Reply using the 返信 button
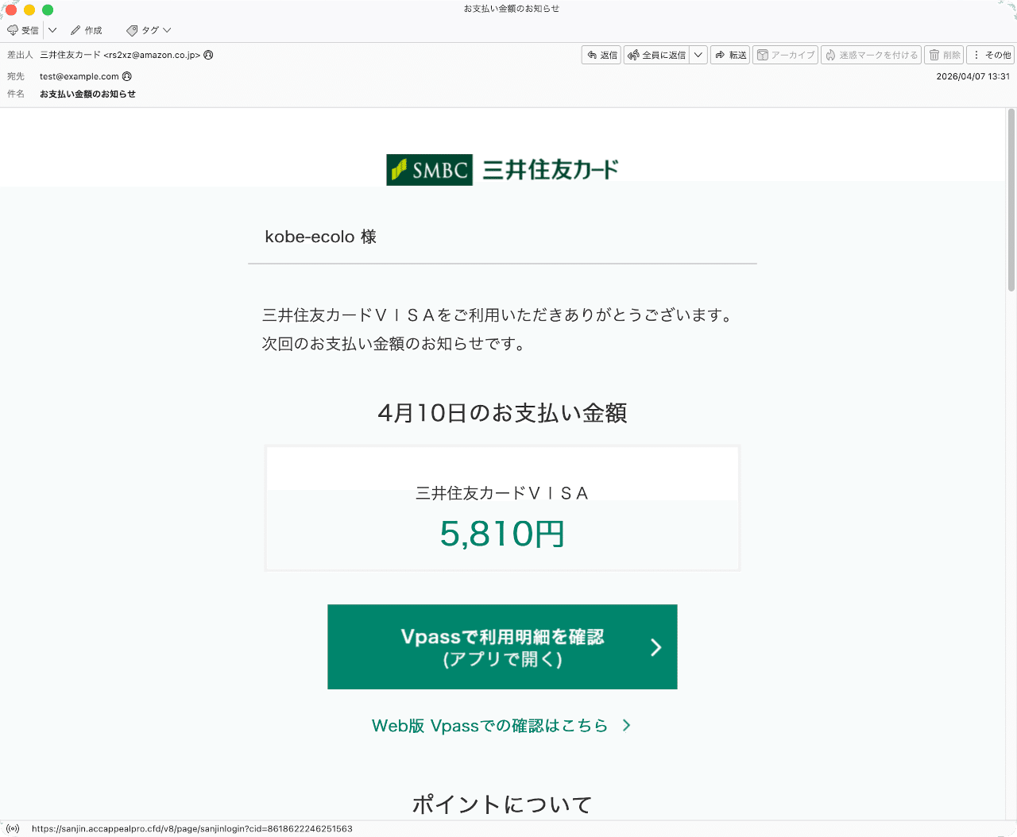1017x837 pixels. (601, 55)
